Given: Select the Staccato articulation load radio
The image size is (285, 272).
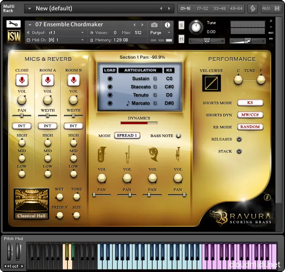Looking at the screenshot, I should click(x=110, y=87).
